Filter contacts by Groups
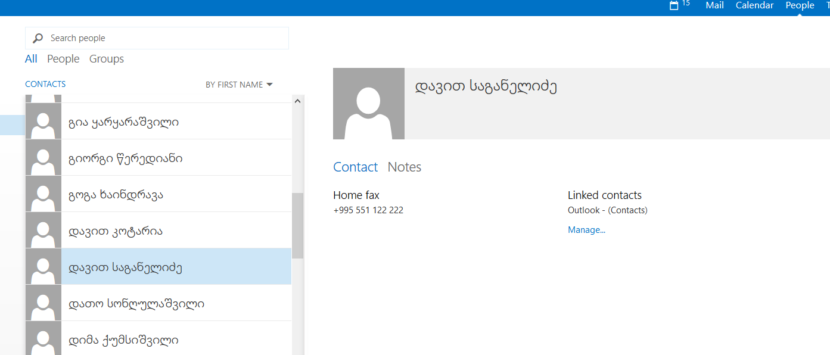Screen dimensions: 830x355 pos(107,59)
